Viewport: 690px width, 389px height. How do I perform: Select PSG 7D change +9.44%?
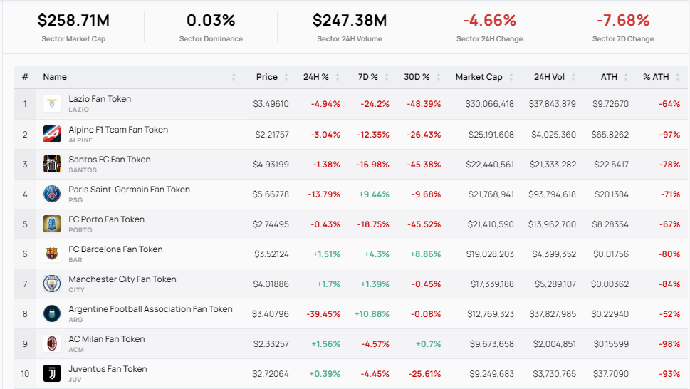[374, 194]
